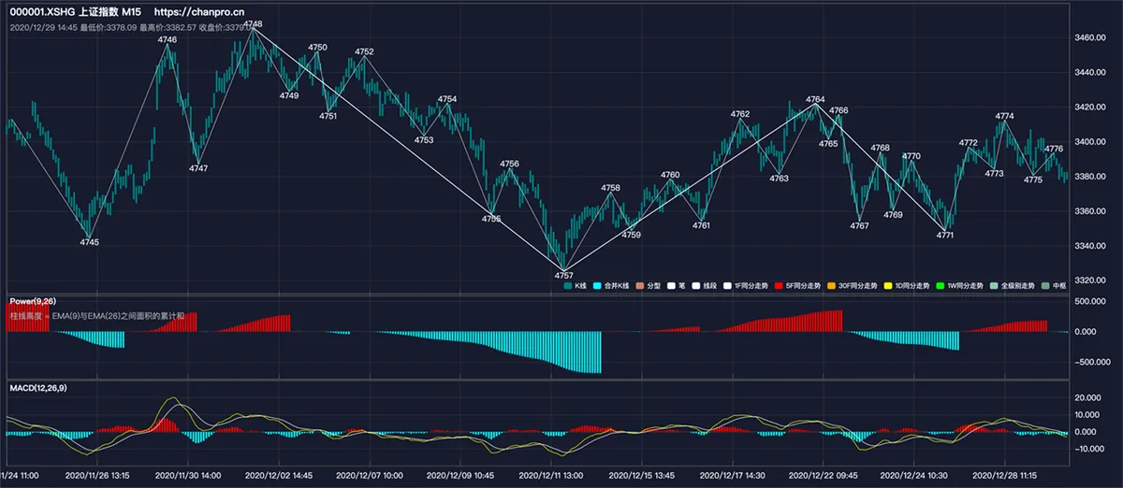The height and width of the screenshot is (488, 1123).
Task: Click the 3460.00 price axis label
Action: [1092, 38]
